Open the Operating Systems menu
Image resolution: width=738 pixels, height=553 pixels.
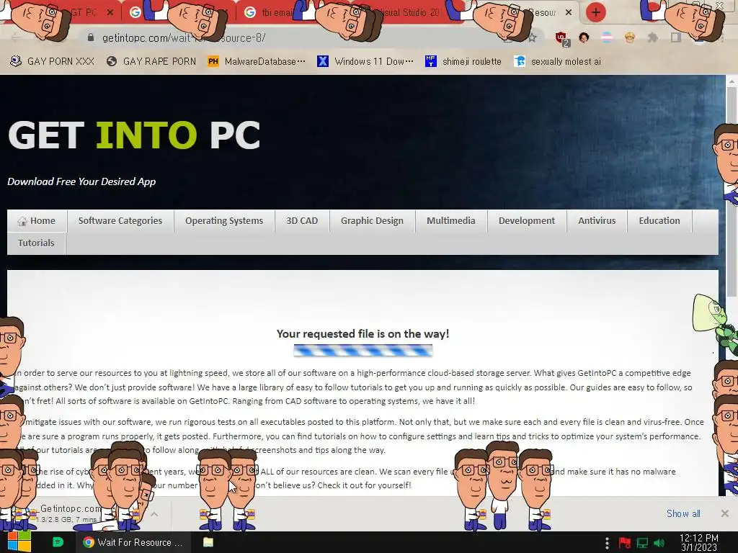(x=224, y=221)
